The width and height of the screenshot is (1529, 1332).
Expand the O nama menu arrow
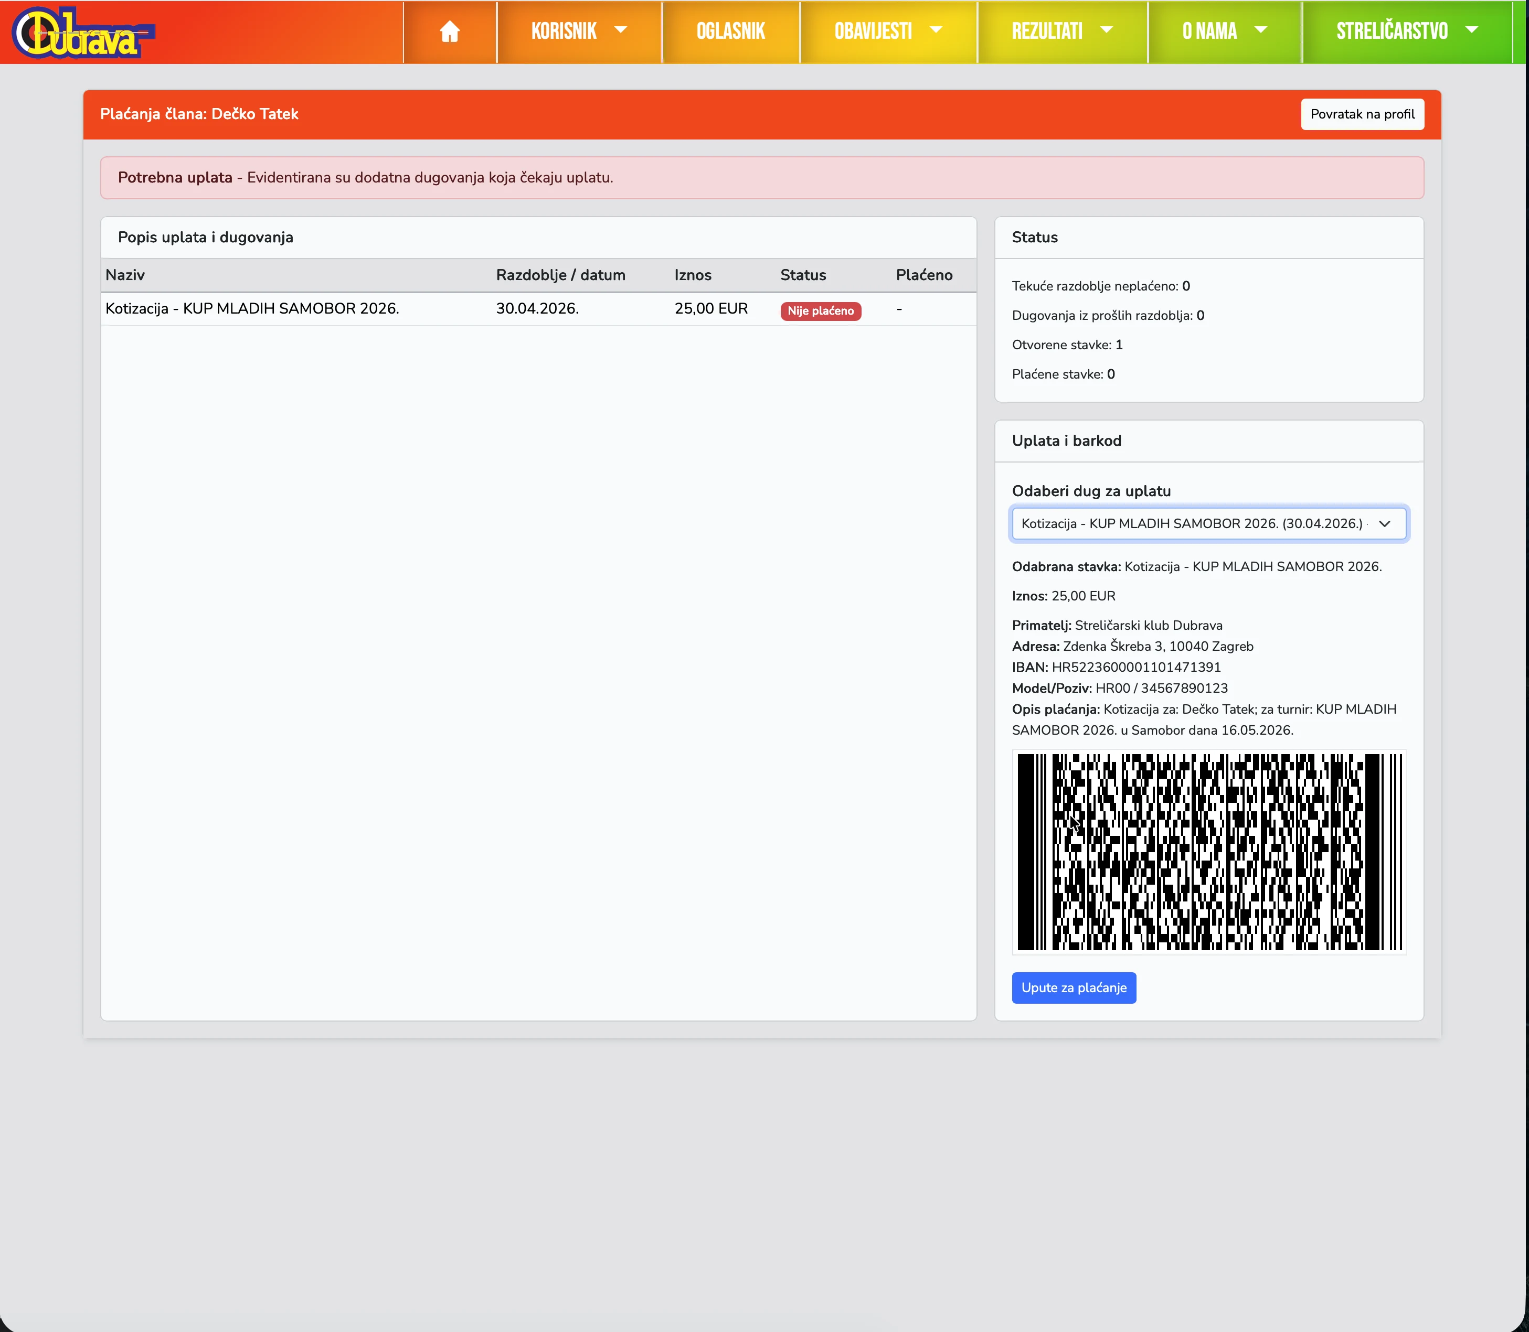point(1260,30)
